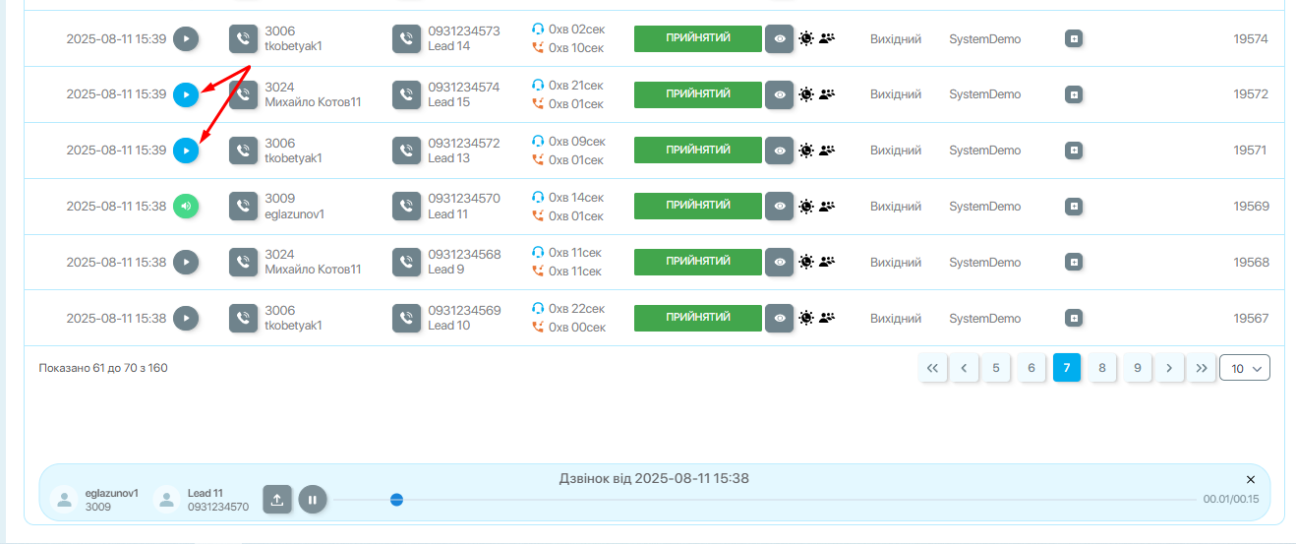Open the rows-per-page dropdown showing 10

pos(1244,368)
